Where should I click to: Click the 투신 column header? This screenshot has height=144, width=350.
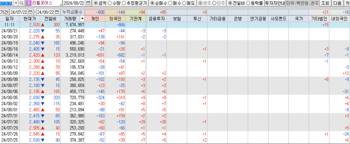coord(197,19)
